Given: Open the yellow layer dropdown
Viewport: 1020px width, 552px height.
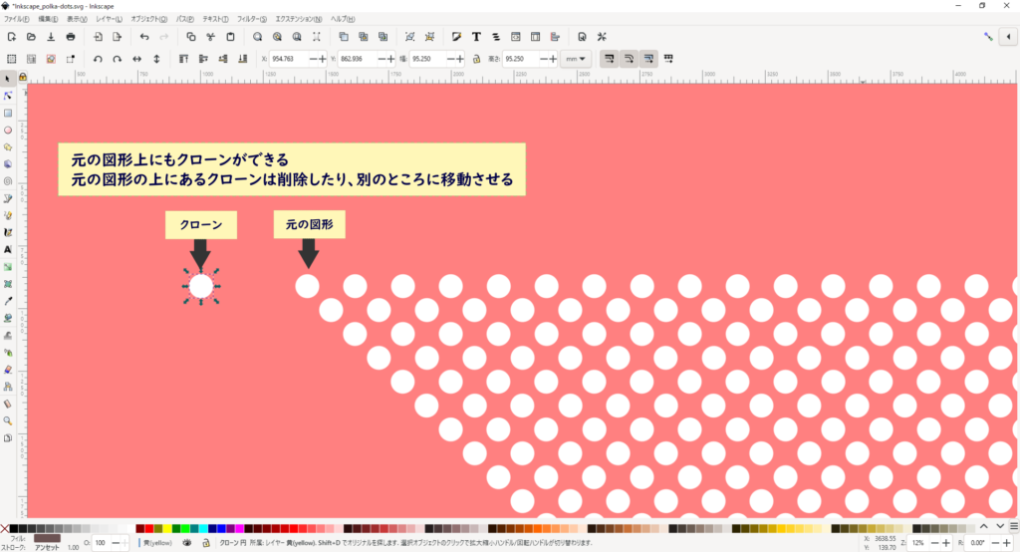Looking at the screenshot, I should click(157, 543).
